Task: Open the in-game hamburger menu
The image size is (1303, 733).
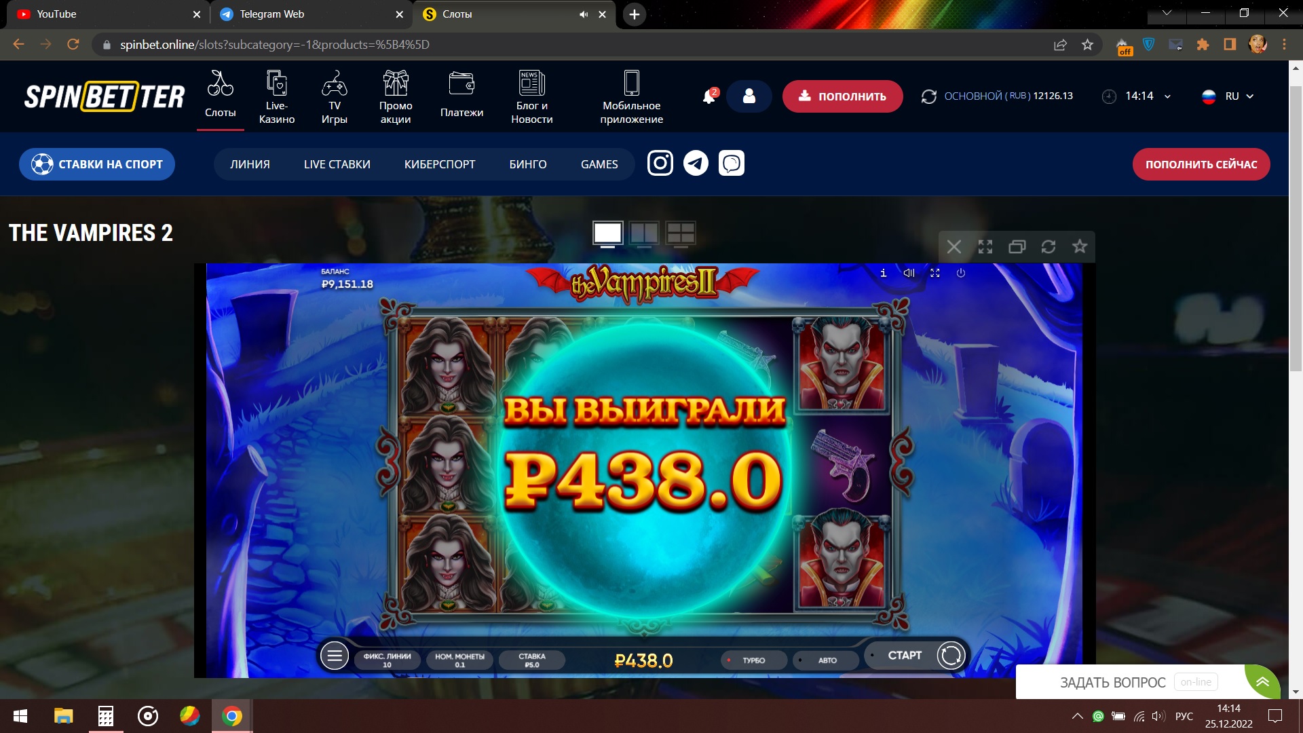Action: pyautogui.click(x=334, y=656)
